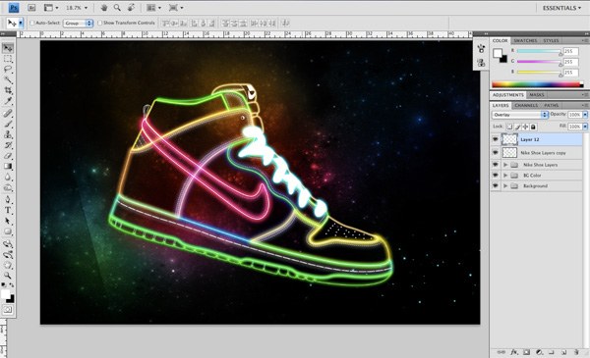The image size is (590, 358).
Task: Select the 3D Orbit camera tool
Action: 8,255
